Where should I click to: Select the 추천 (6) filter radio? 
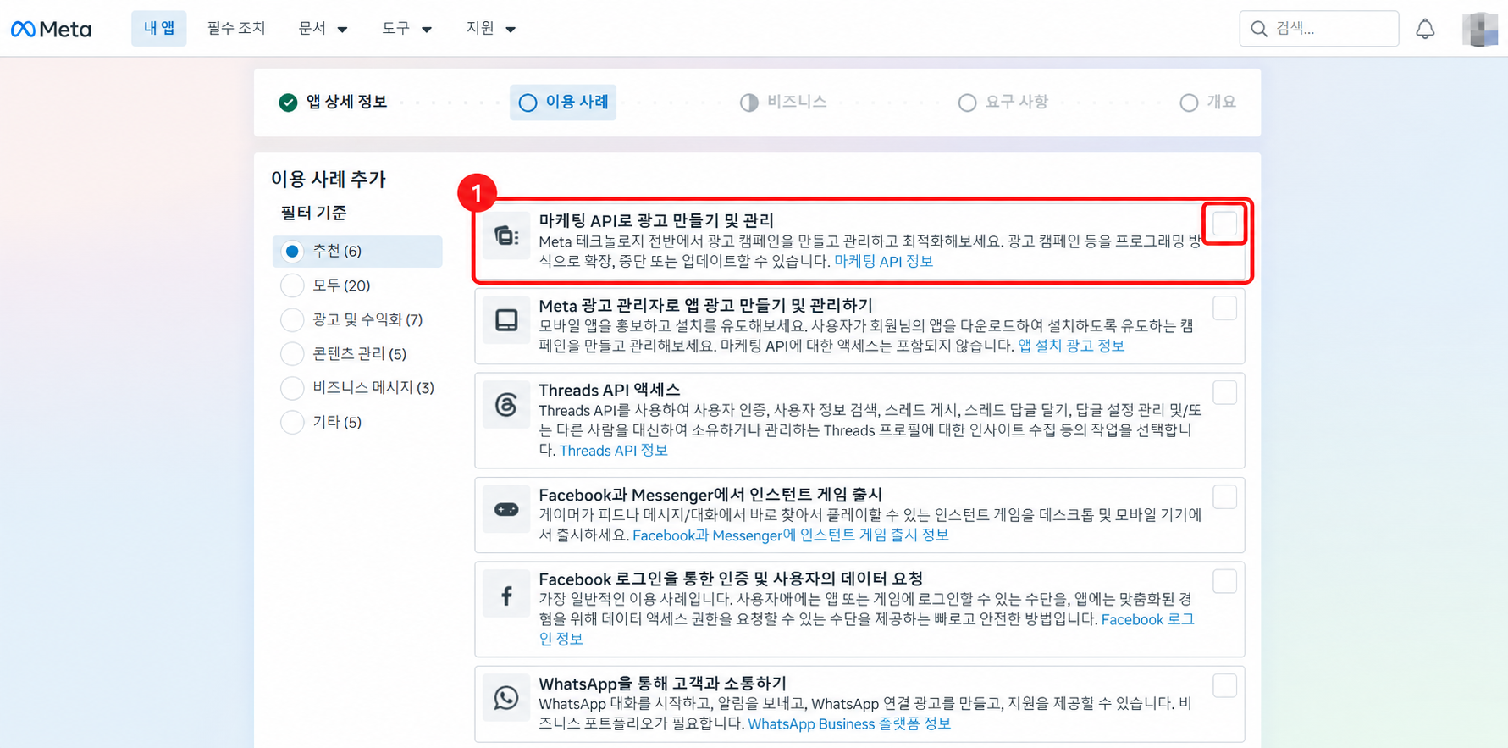(292, 251)
